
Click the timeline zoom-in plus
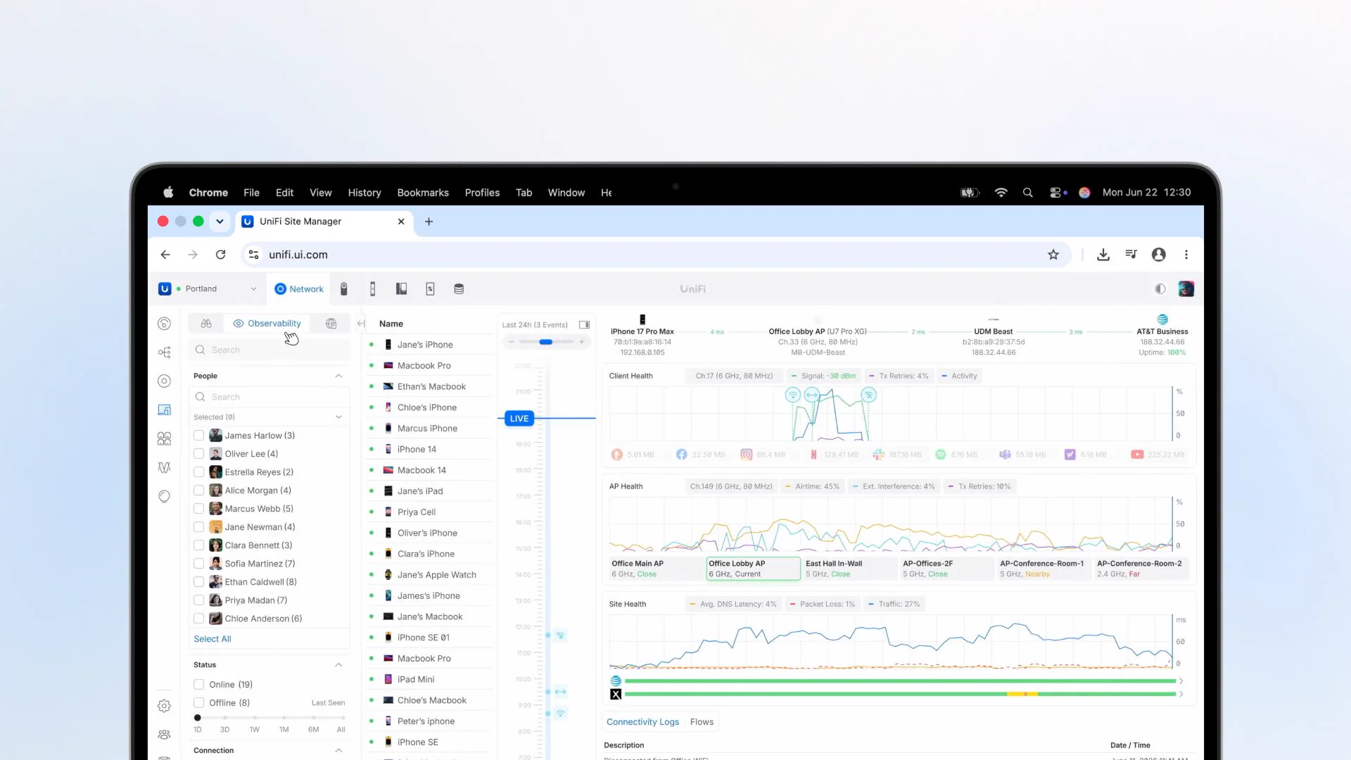[x=582, y=342]
